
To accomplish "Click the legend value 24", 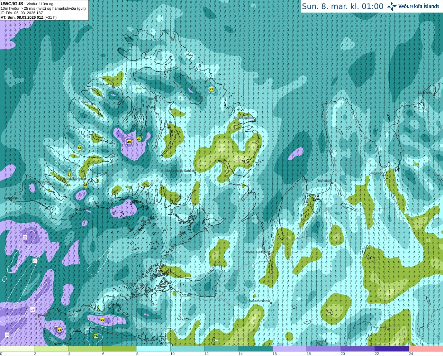I will [x=411, y=354].
